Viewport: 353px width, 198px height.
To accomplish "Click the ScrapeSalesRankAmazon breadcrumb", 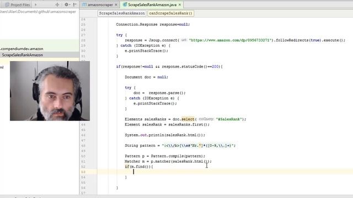I will 122,13.
